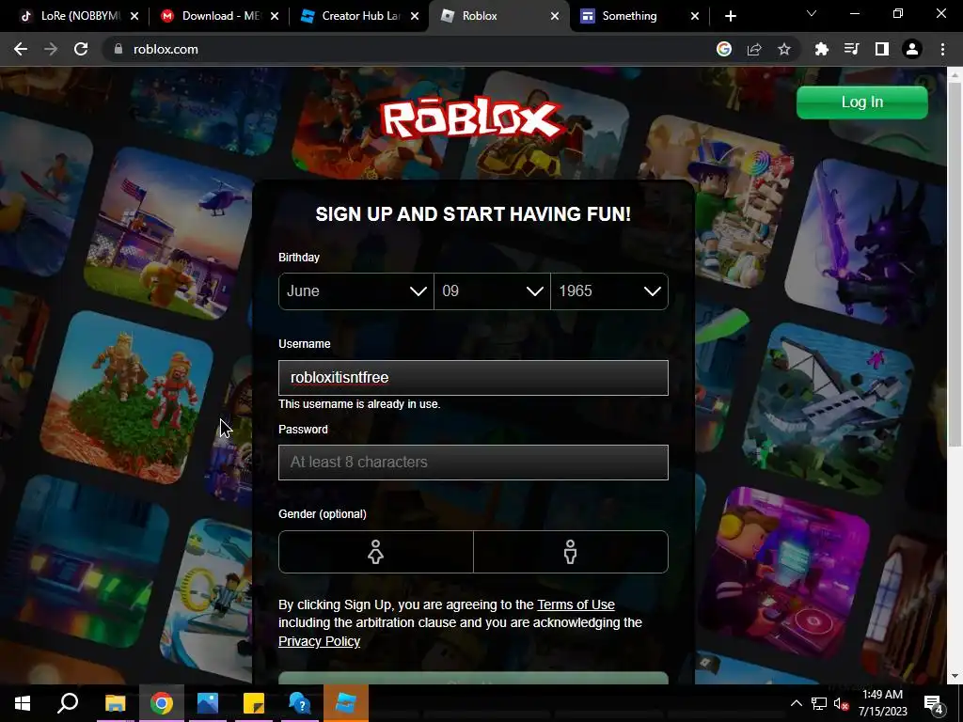
Task: Close the Download MEGA tab
Action: 275,16
